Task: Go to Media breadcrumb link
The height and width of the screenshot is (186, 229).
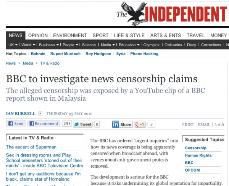Action: [28, 63]
